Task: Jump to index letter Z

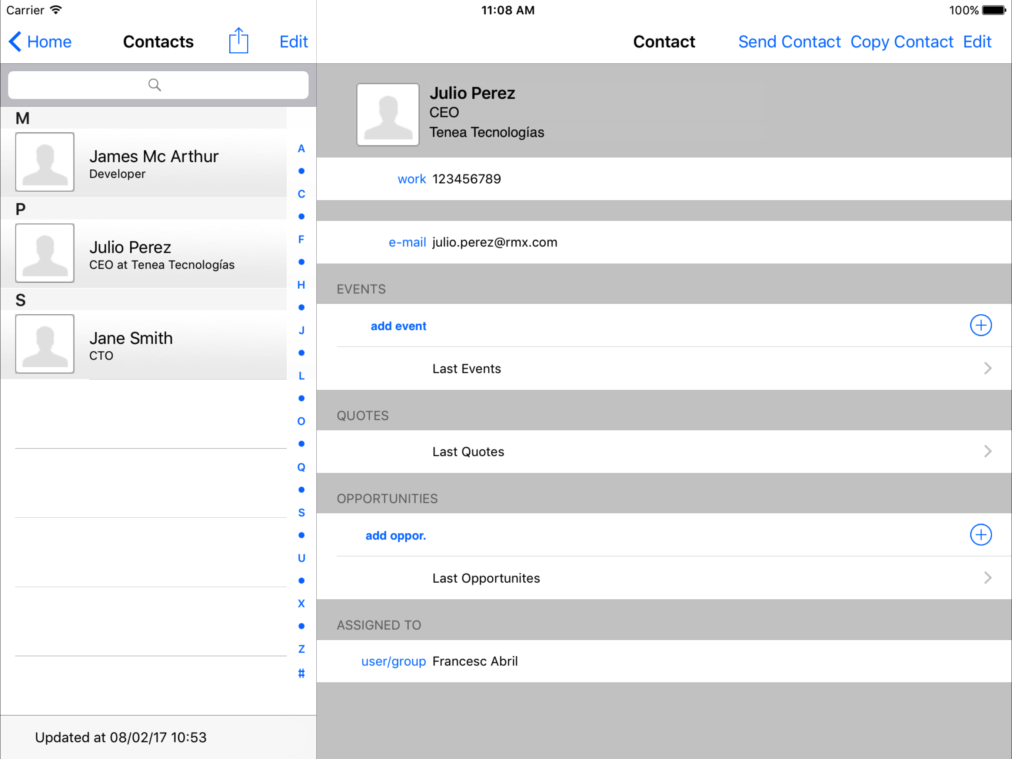Action: (x=302, y=649)
